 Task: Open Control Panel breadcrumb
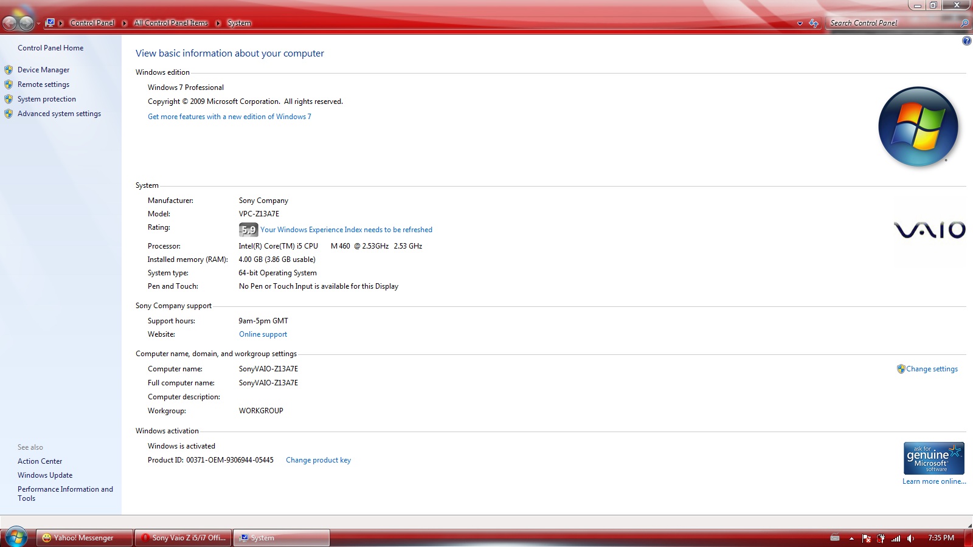point(92,23)
